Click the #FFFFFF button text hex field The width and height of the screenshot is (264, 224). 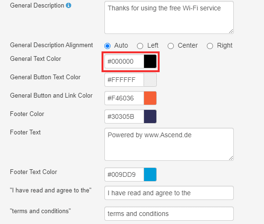pyautogui.click(x=124, y=80)
